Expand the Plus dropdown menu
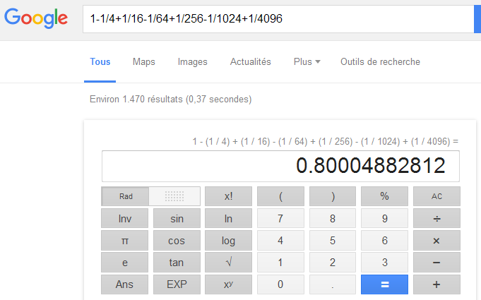 307,62
